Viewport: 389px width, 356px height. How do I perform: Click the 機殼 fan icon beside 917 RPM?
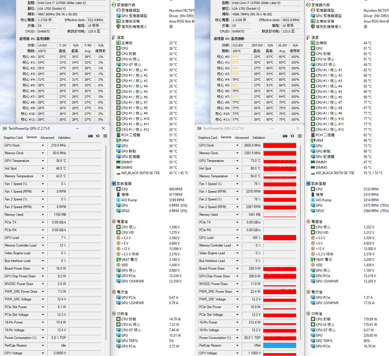pyautogui.click(x=119, y=195)
